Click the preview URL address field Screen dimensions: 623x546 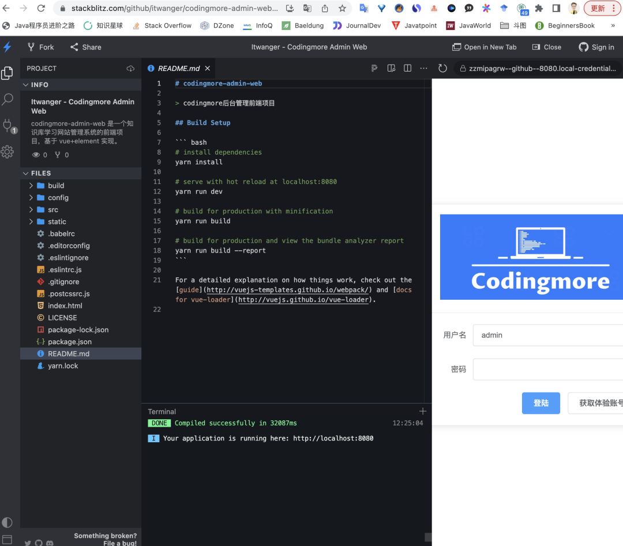(538, 68)
